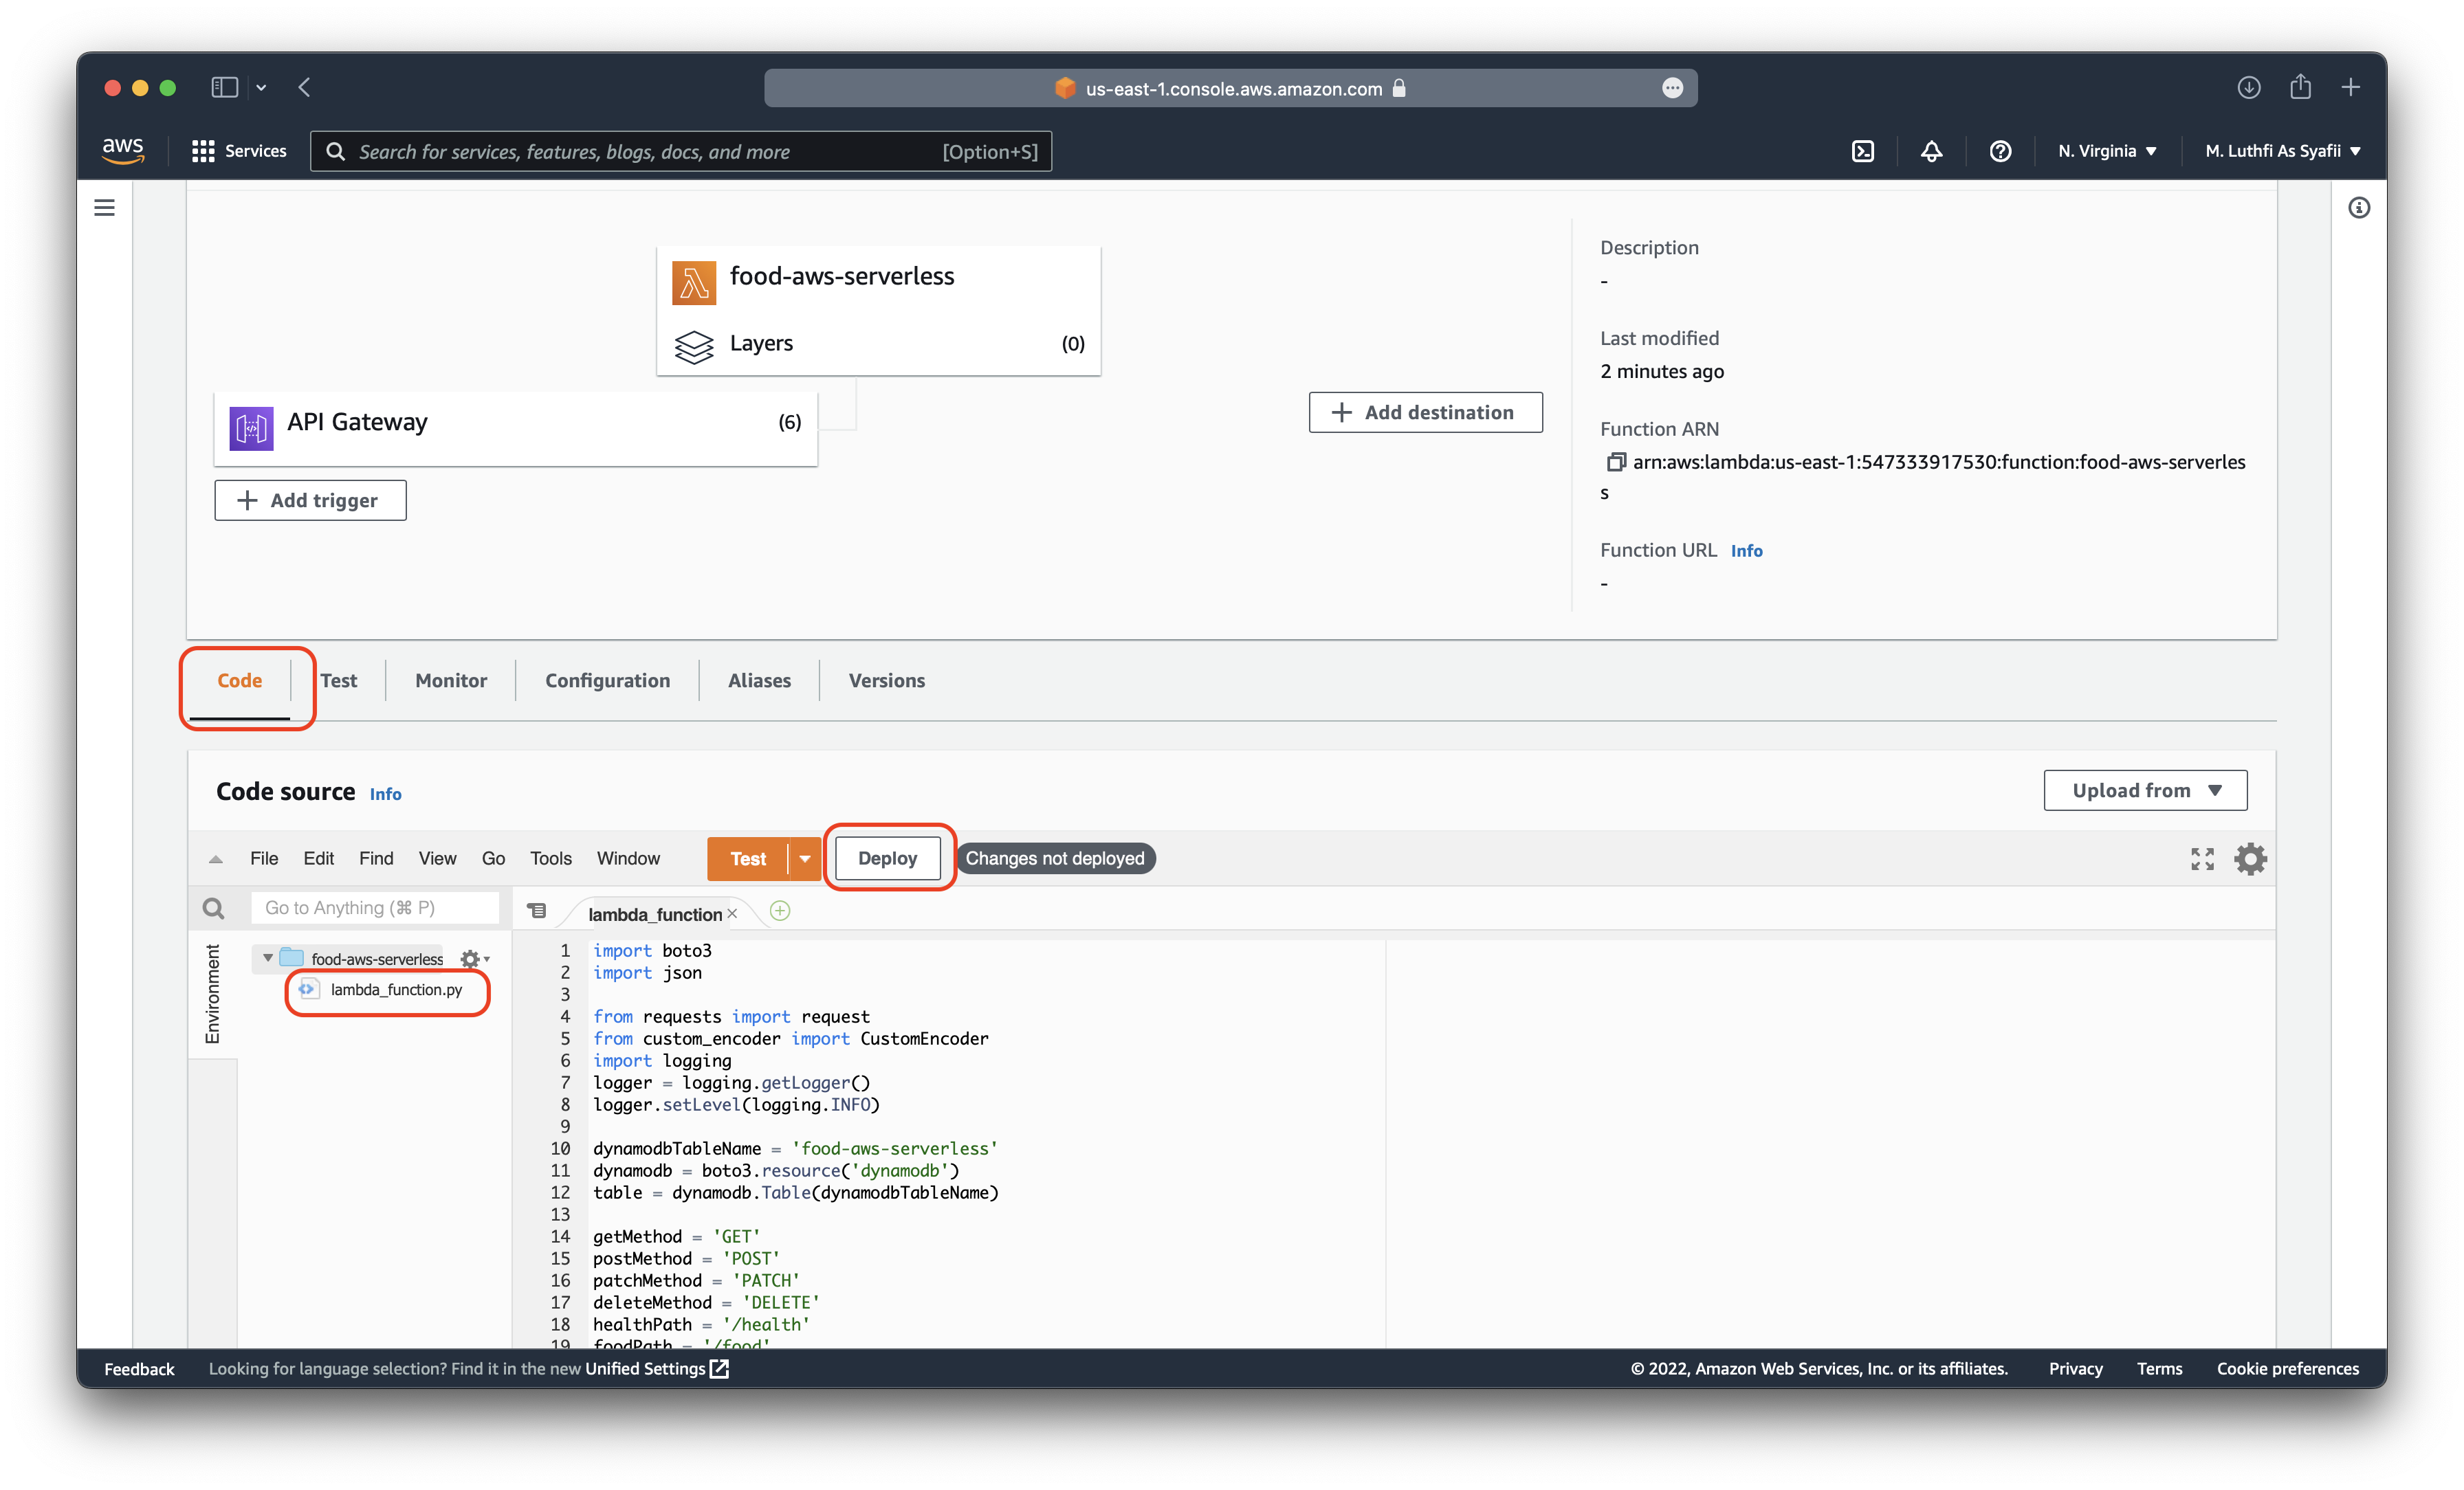Open the tab list icon beside lambda_function
This screenshot has height=1490, width=2464.
click(536, 911)
